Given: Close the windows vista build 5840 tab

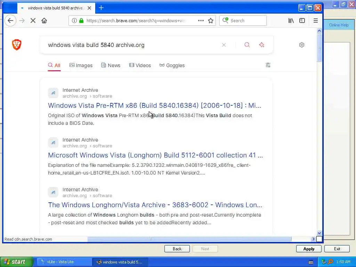Looking at the screenshot, I should pos(89,8).
